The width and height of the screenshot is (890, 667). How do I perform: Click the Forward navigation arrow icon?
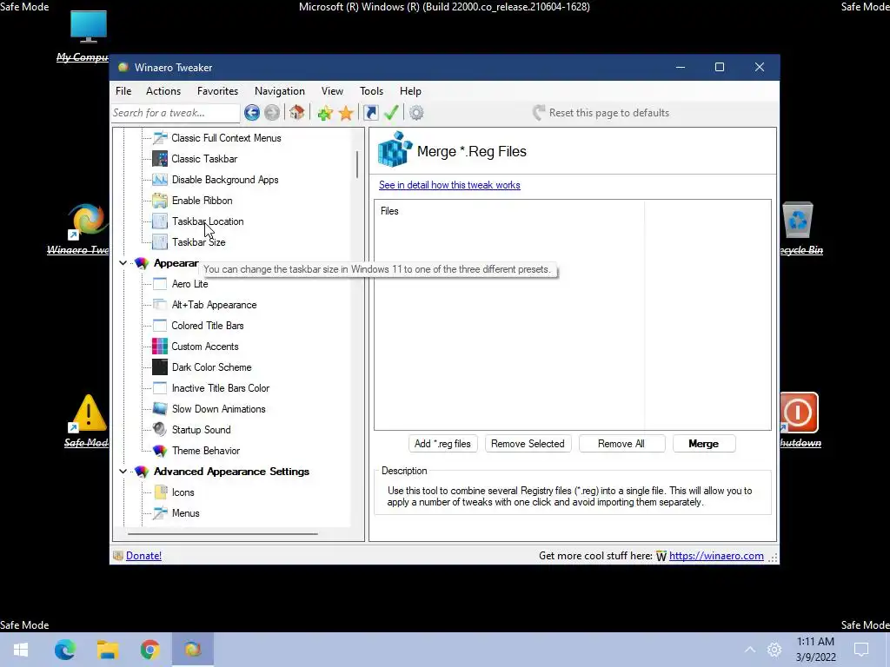point(272,113)
